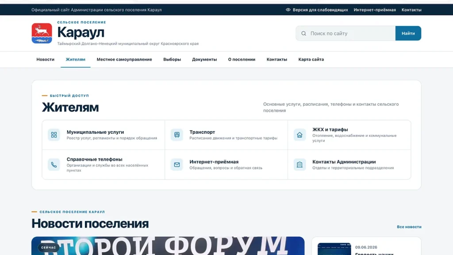Click the magnifier icon in the search field
The height and width of the screenshot is (255, 453).
[x=303, y=33]
